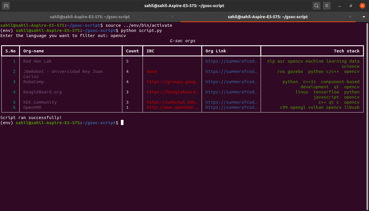Open the summerofcode link for RoboComp

231,82
